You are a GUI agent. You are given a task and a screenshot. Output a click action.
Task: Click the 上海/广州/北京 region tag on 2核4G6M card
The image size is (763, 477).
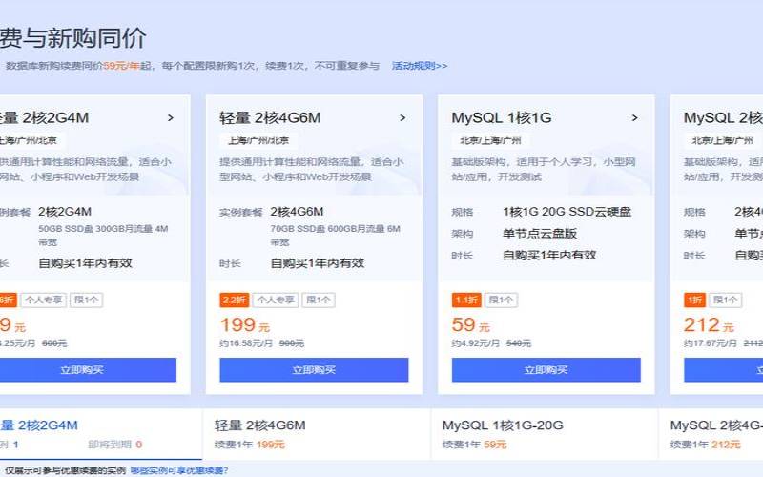(258, 141)
